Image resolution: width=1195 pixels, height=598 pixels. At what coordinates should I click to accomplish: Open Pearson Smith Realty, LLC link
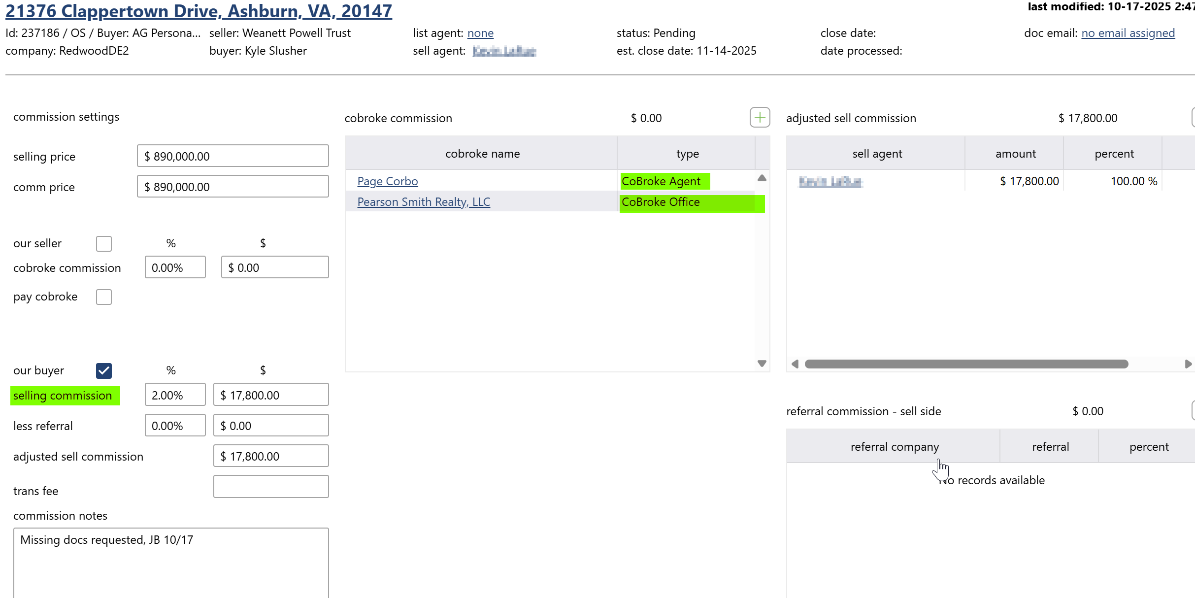point(423,202)
